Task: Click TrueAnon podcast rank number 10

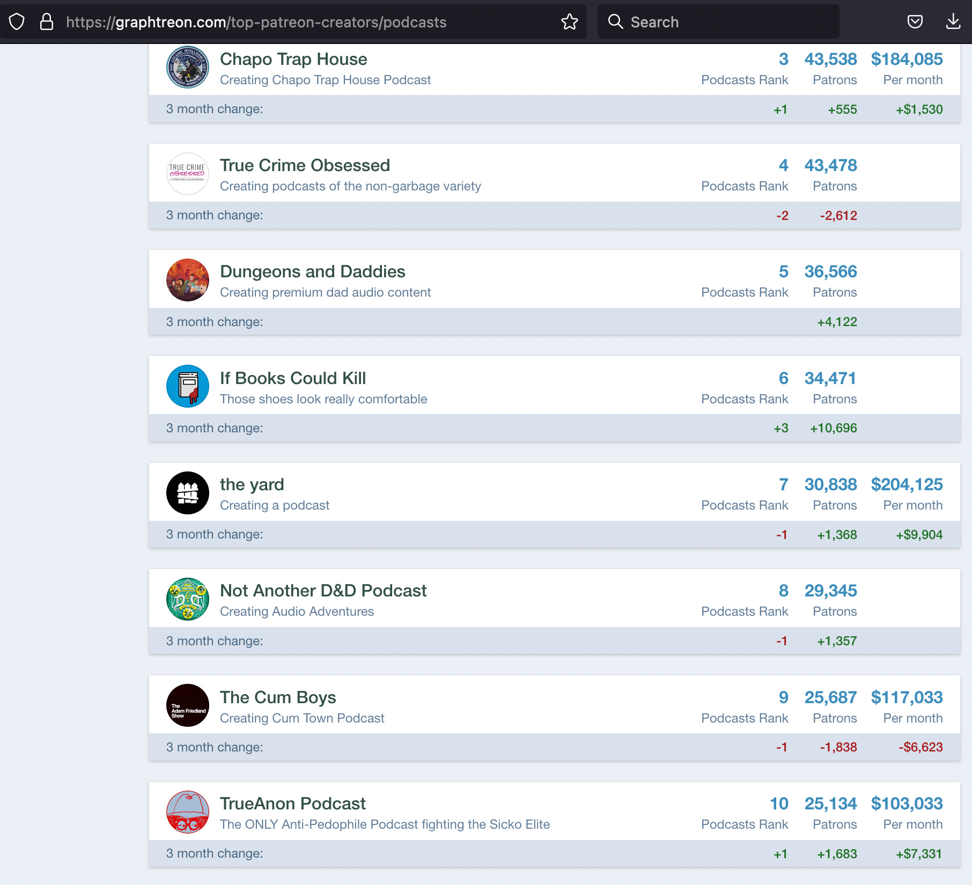Action: point(779,803)
